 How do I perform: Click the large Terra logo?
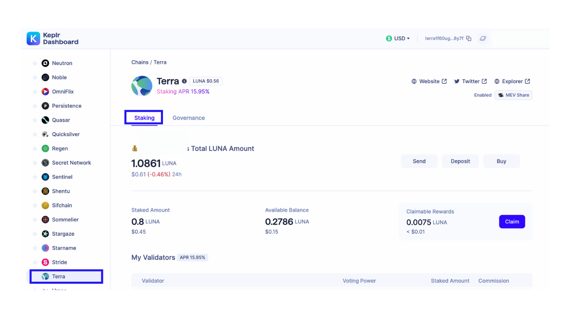[142, 86]
